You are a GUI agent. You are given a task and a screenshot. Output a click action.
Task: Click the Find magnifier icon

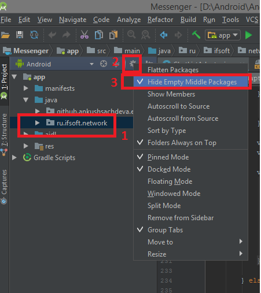point(131,35)
